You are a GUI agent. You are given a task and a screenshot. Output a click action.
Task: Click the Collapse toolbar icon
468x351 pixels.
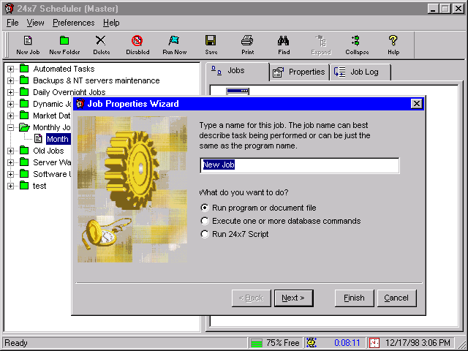356,41
